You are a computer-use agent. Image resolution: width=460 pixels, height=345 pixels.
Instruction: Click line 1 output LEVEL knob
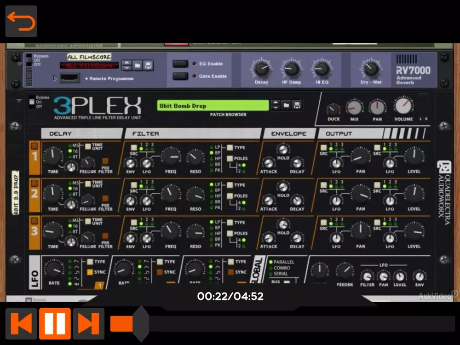[414, 156]
